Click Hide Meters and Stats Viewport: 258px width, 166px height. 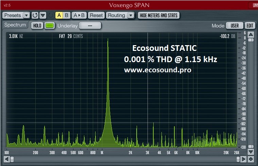point(159,16)
